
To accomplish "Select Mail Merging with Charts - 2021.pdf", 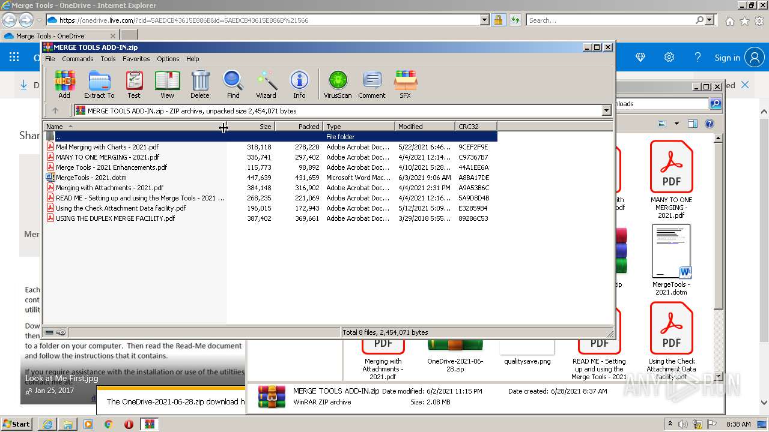I will (270, 147).
